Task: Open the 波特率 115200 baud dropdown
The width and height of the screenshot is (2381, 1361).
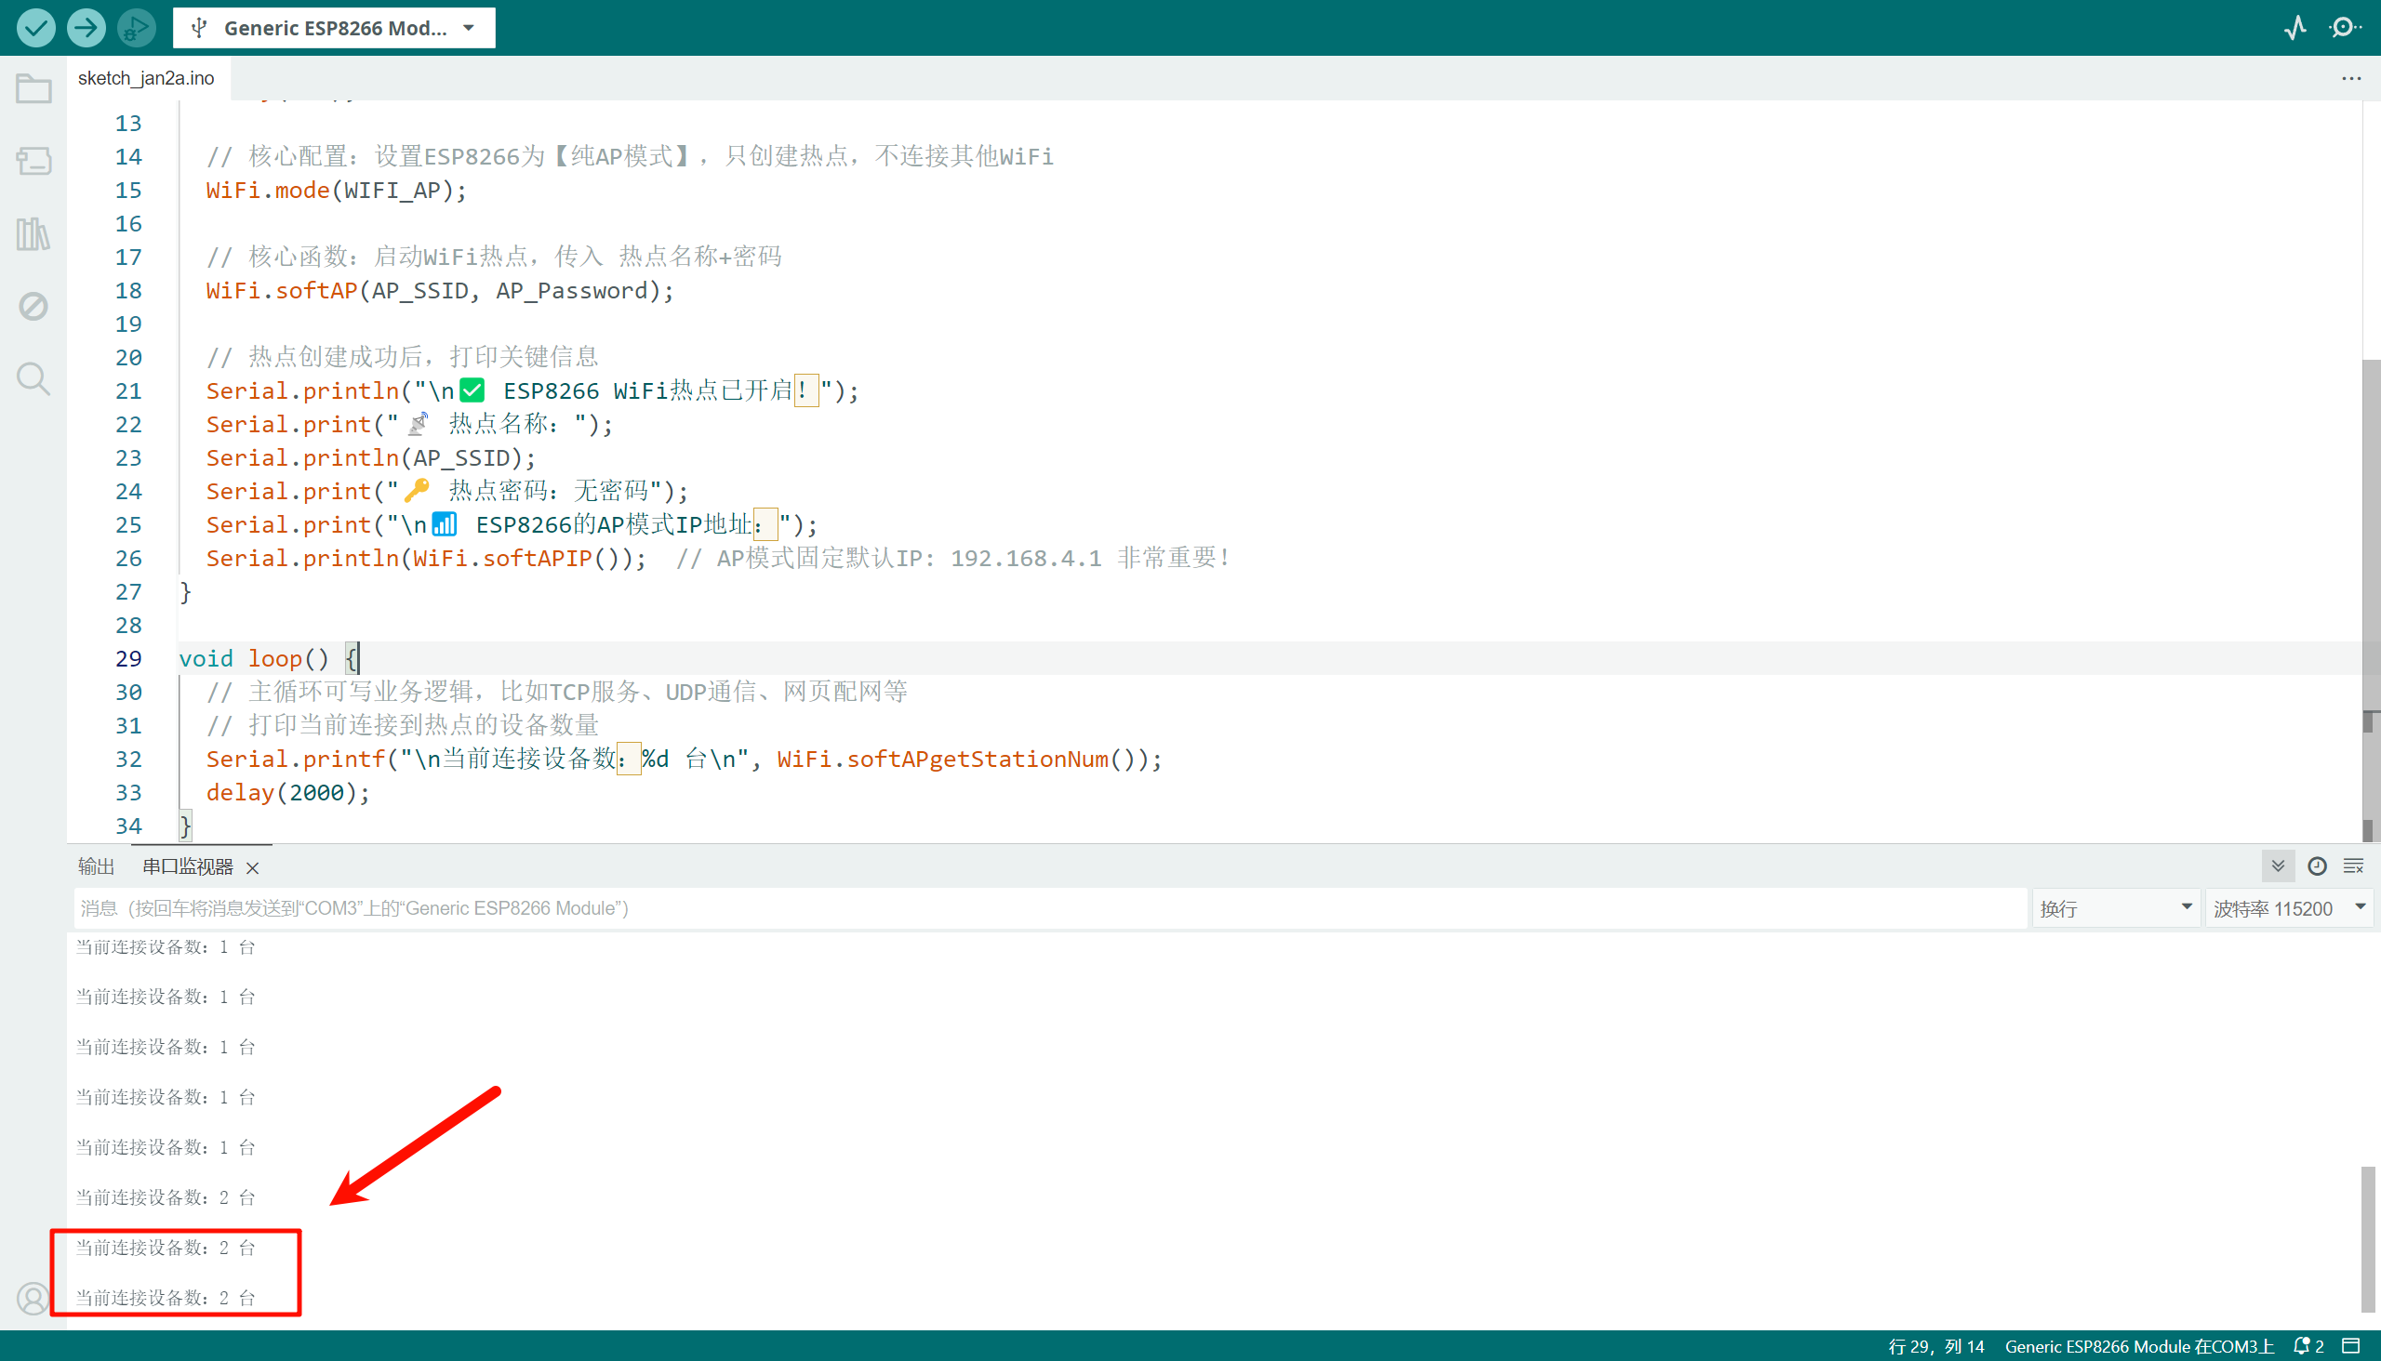Action: pyautogui.click(x=2287, y=908)
